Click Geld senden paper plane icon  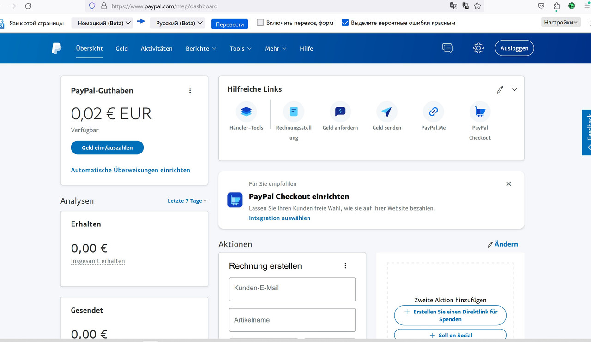point(387,112)
